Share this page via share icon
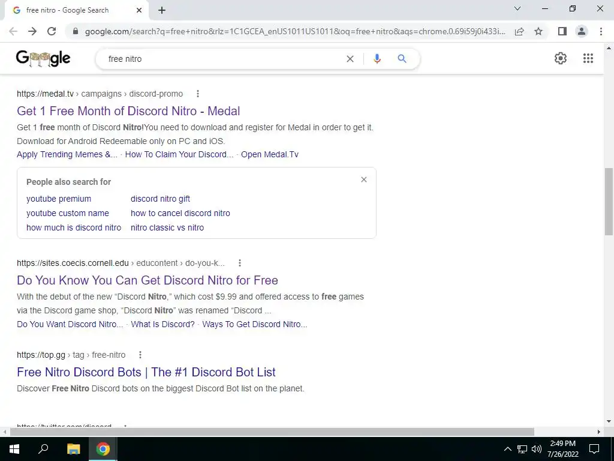614x461 pixels. point(519,31)
